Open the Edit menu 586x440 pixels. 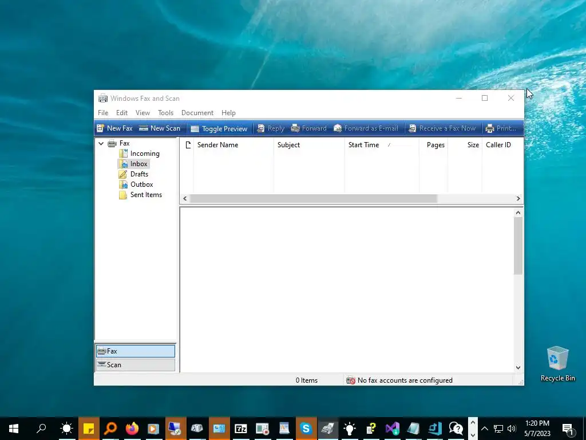[x=122, y=113]
